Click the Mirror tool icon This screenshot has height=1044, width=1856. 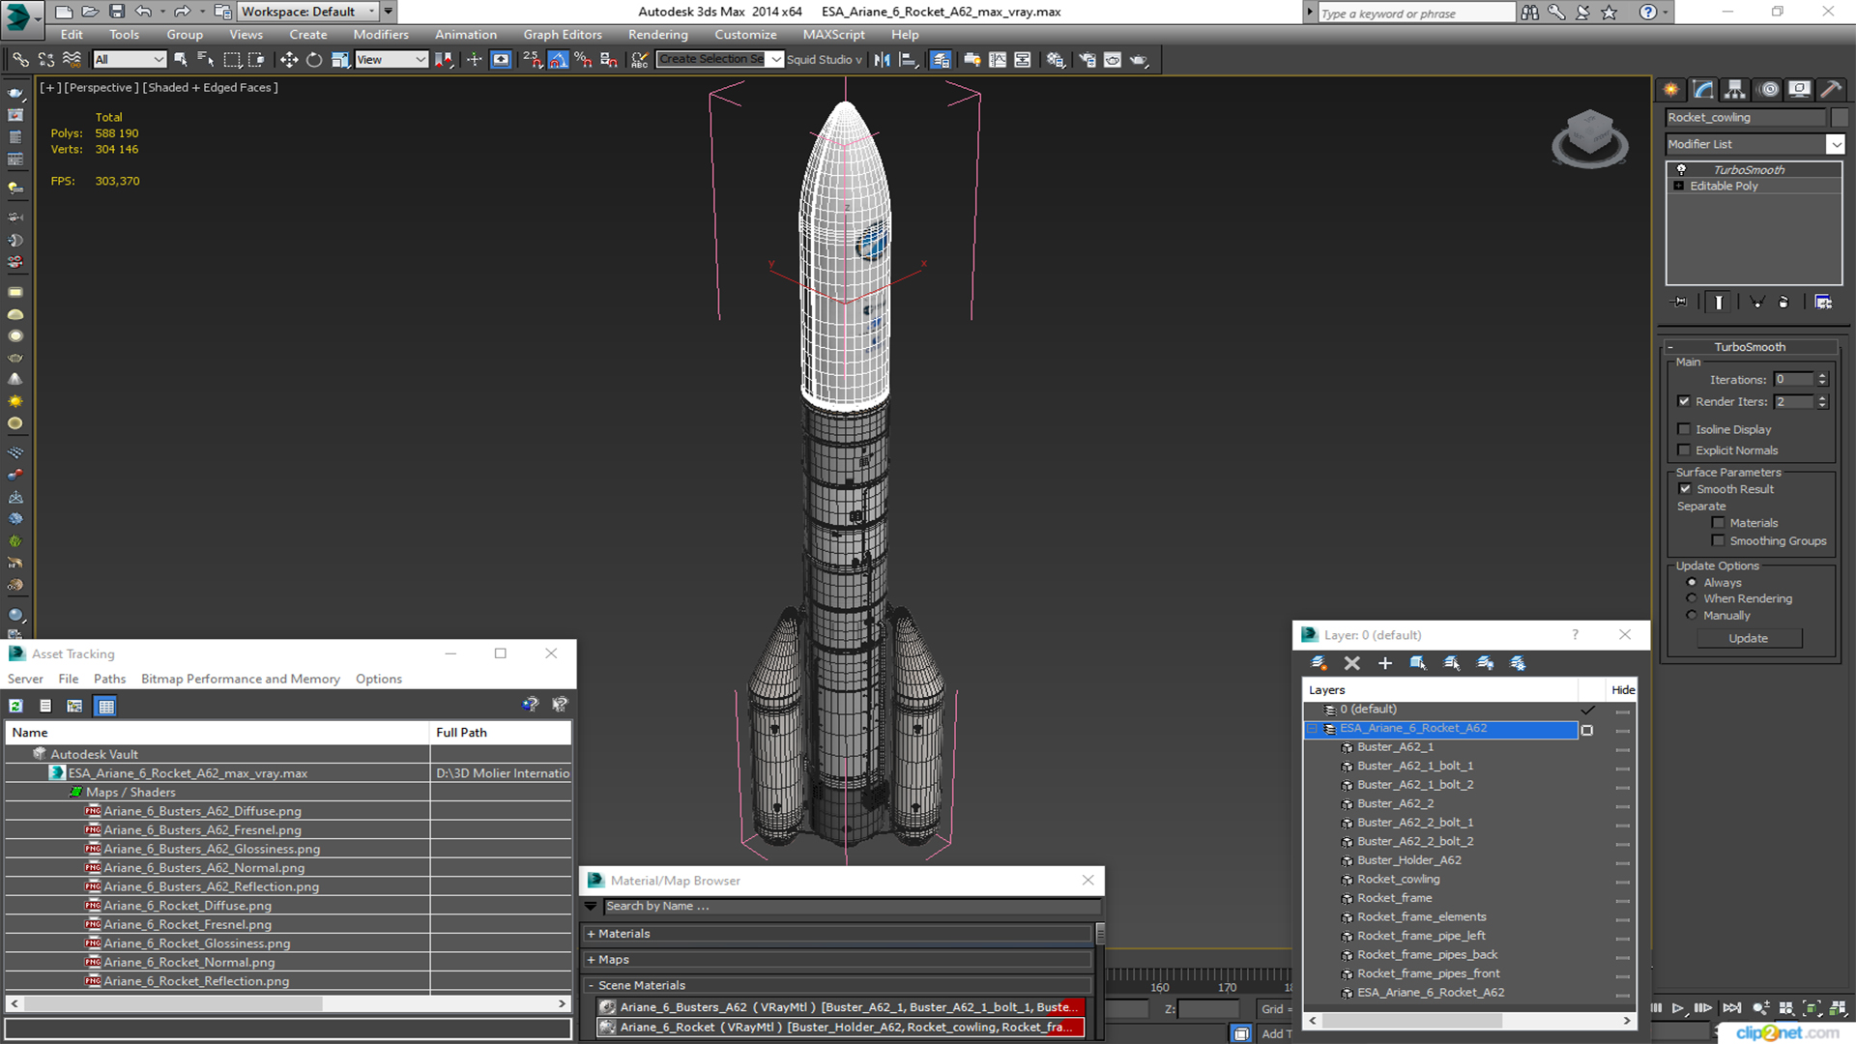(x=882, y=60)
